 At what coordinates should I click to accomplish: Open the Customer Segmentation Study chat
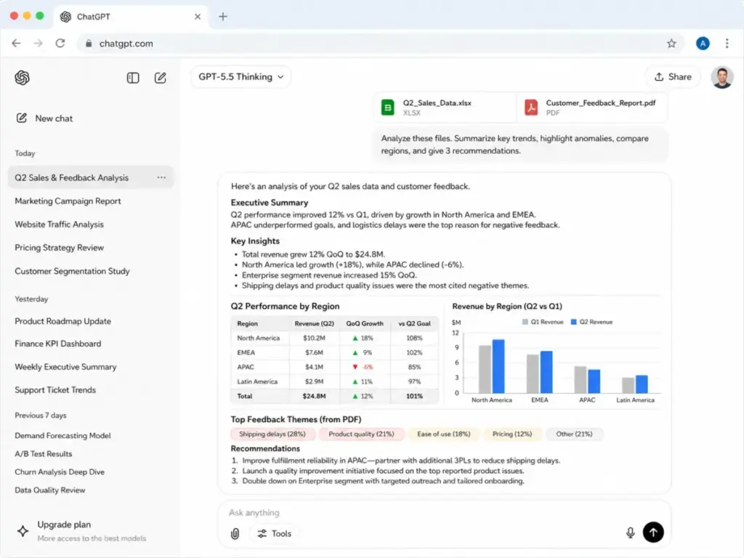click(72, 271)
